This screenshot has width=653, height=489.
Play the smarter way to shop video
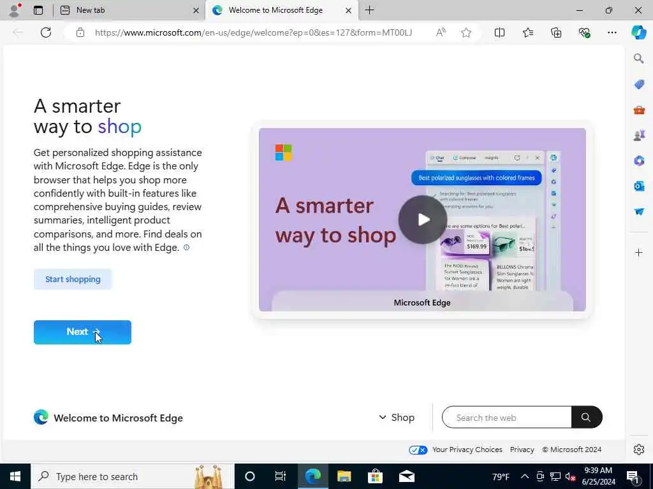423,220
